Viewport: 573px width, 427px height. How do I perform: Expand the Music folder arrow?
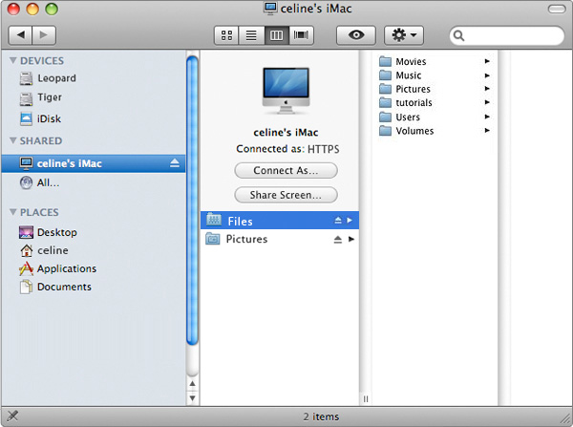[x=487, y=75]
